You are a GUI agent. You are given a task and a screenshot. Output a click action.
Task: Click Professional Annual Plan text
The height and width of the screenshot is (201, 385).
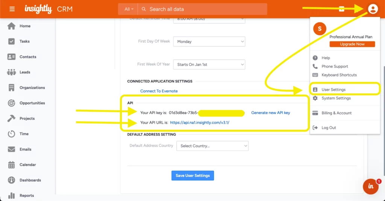click(351, 37)
